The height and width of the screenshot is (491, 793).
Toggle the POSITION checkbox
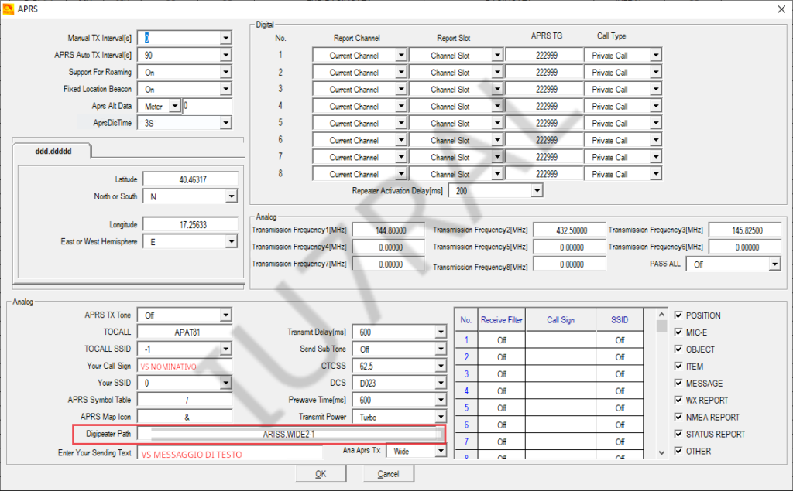678,315
